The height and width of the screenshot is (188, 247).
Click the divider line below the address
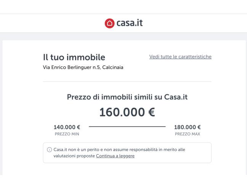[127, 81]
